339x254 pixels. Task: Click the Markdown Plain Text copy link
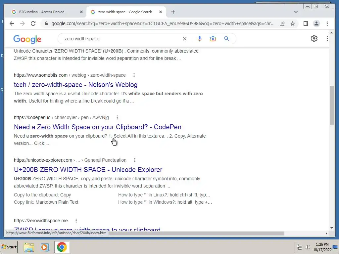(57, 202)
